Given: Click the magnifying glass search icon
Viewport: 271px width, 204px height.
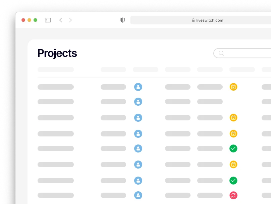Looking at the screenshot, I should point(221,53).
